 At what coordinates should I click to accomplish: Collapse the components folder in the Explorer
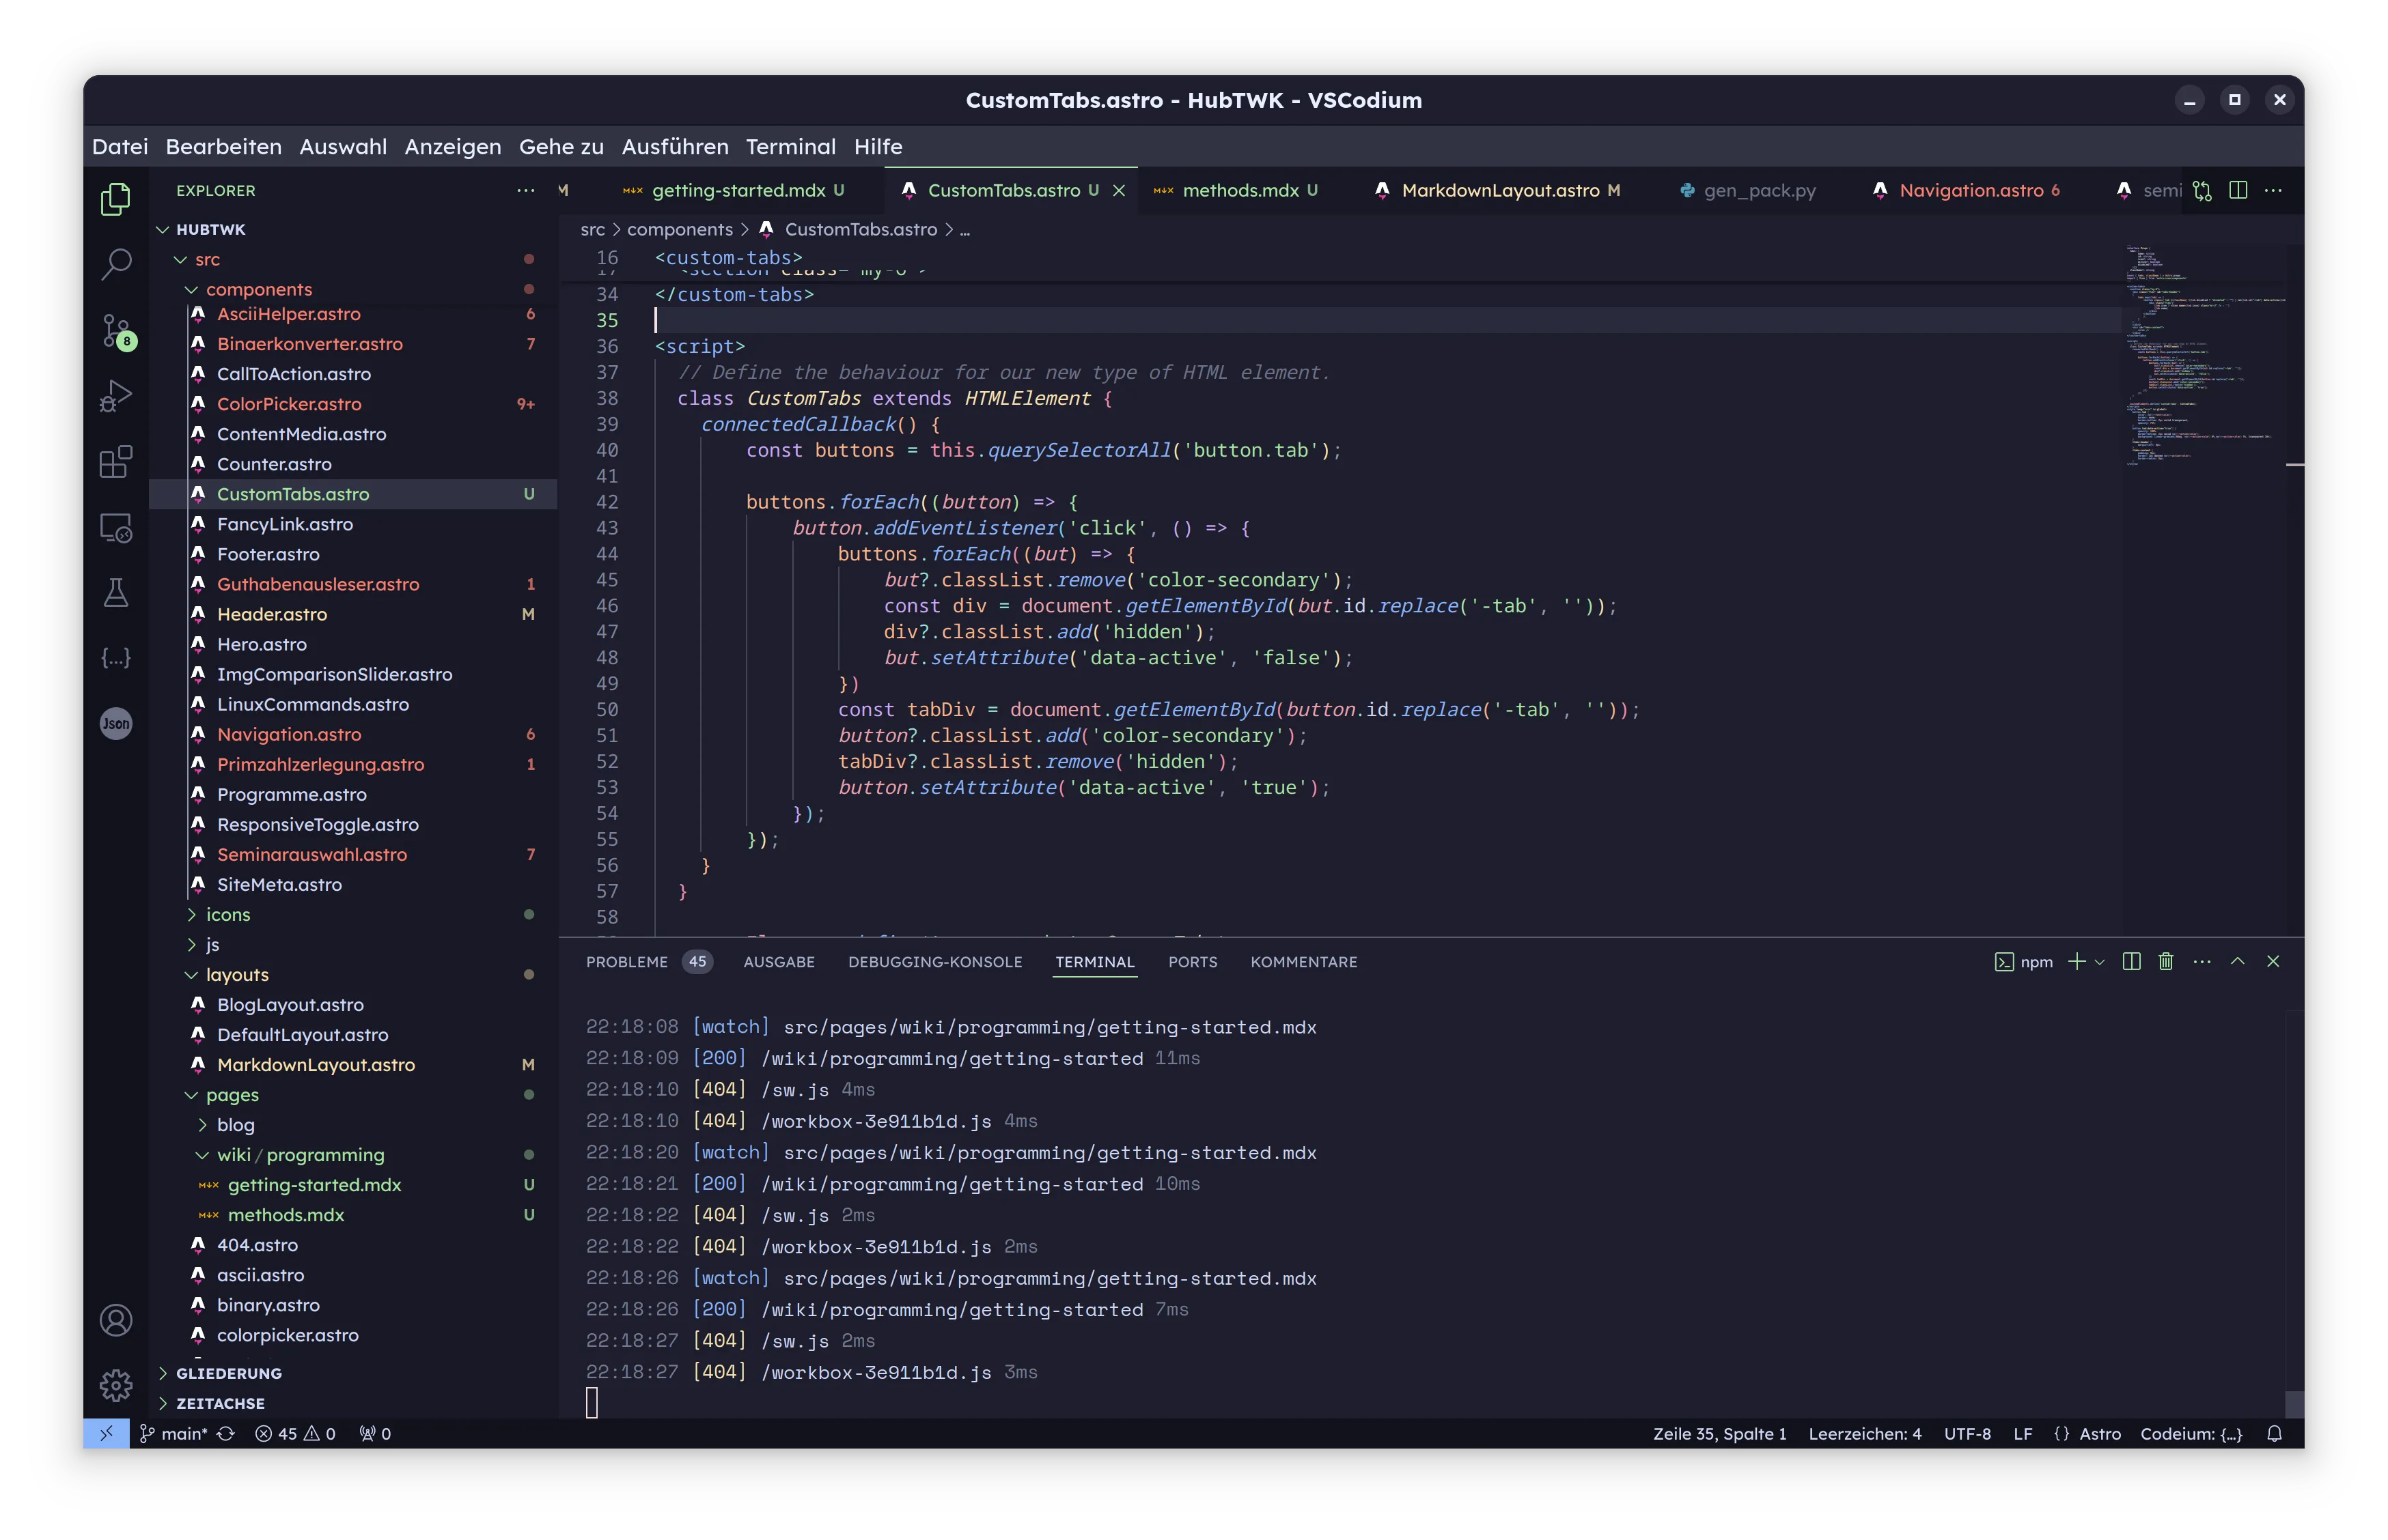tap(260, 289)
